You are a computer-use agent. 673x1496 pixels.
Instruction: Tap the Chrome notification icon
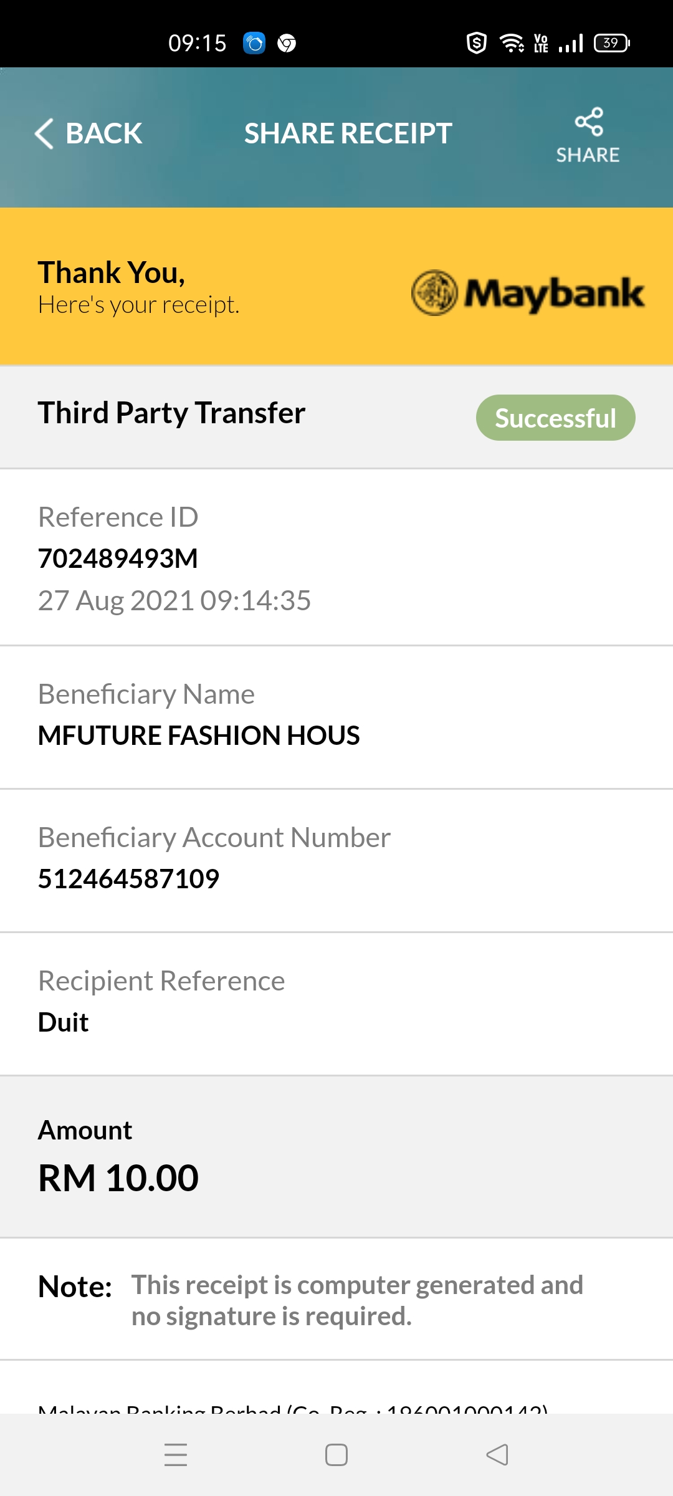pyautogui.click(x=287, y=43)
